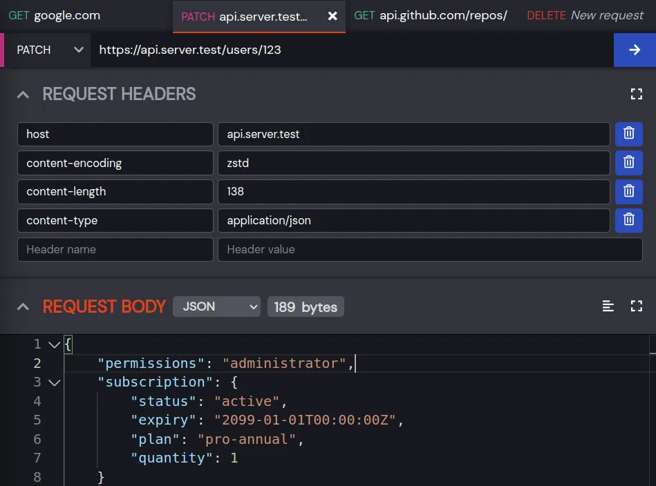
Task: Open the PATCH method dropdown
Action: [x=48, y=50]
